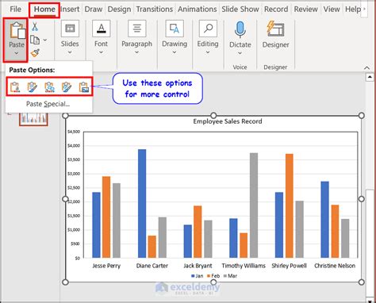The width and height of the screenshot is (376, 303).
Task: Open the Design tab
Action: click(x=119, y=10)
